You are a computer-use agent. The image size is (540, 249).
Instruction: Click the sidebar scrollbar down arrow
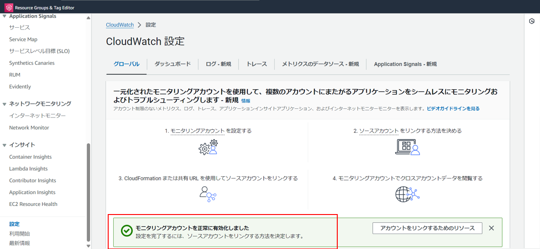coord(89,246)
